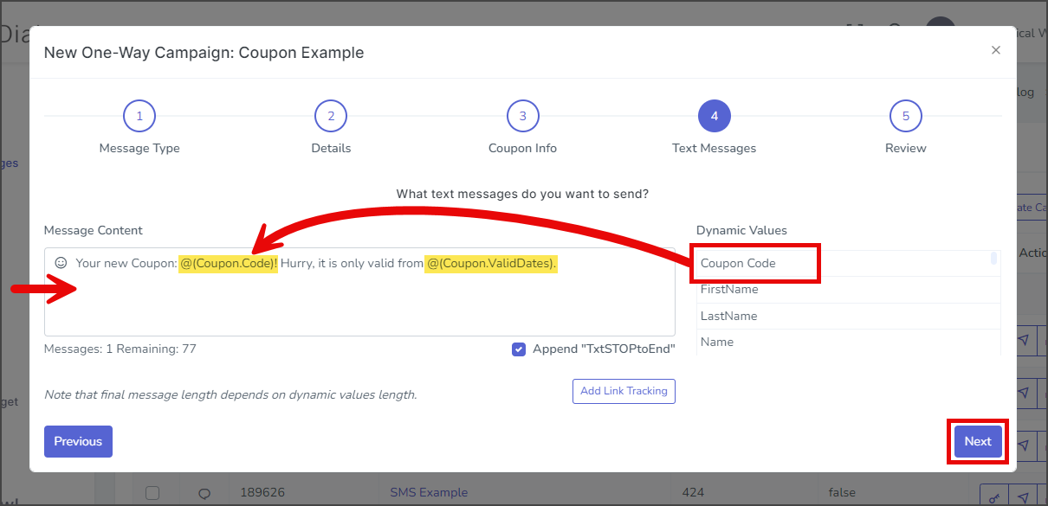Click the Previous button

click(x=78, y=441)
